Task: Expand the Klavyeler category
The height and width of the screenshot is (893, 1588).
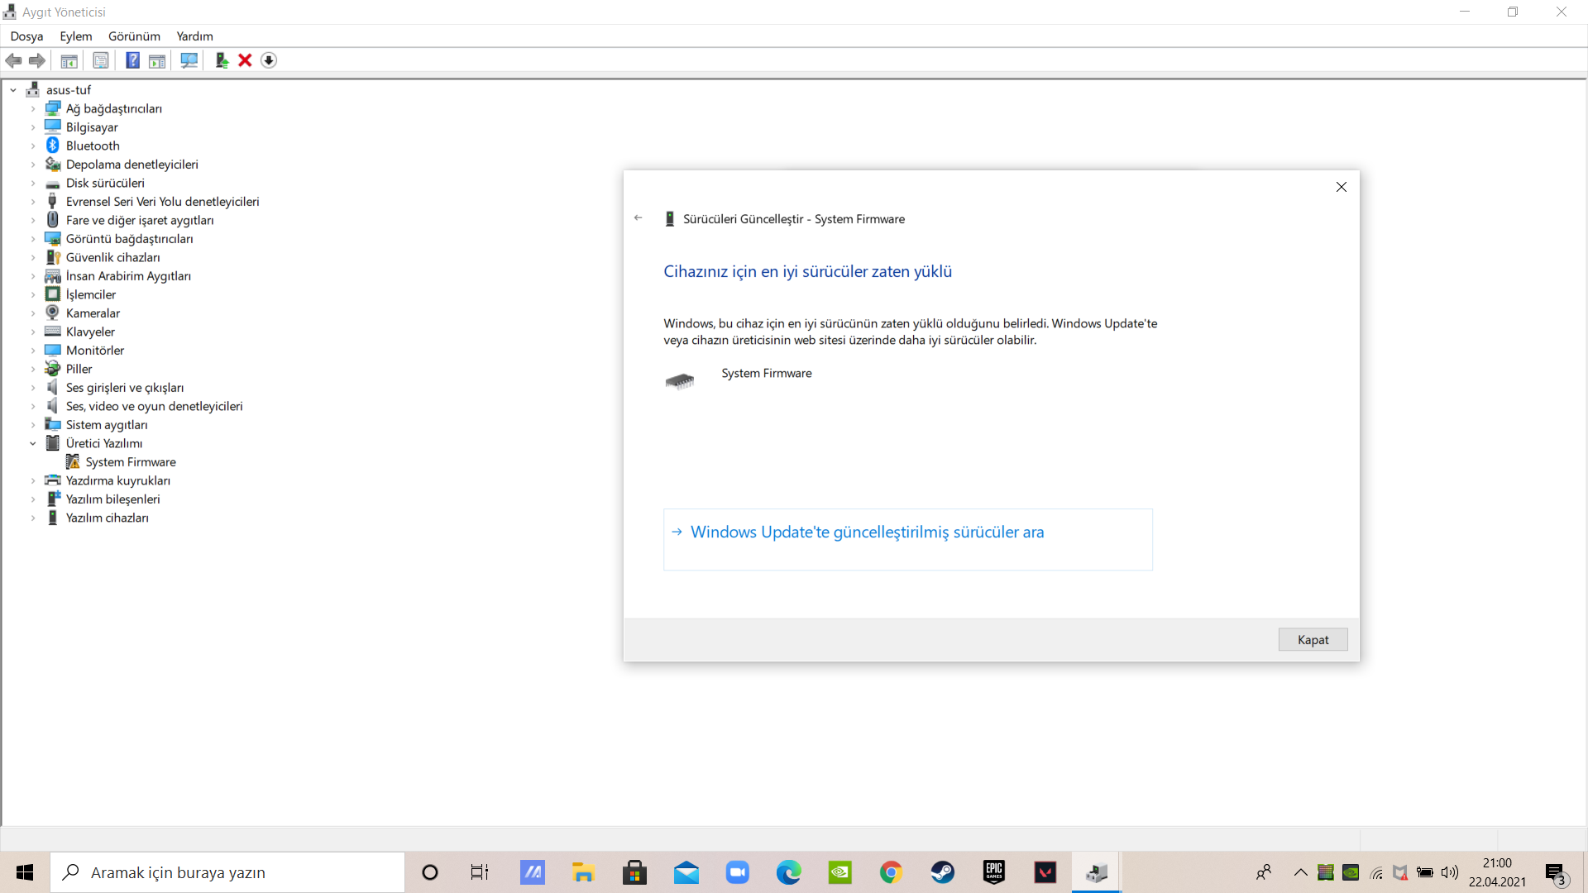Action: click(33, 332)
